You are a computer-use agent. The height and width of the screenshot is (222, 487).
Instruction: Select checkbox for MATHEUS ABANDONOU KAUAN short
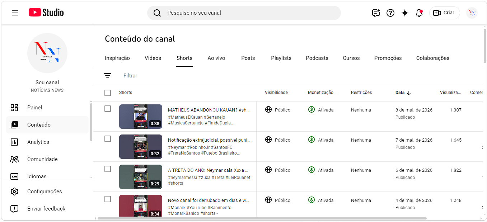pyautogui.click(x=108, y=109)
